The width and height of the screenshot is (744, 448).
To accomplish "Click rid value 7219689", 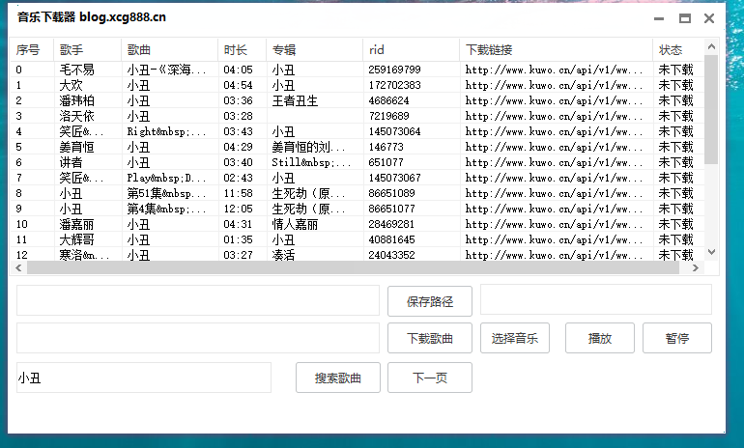I will click(388, 116).
